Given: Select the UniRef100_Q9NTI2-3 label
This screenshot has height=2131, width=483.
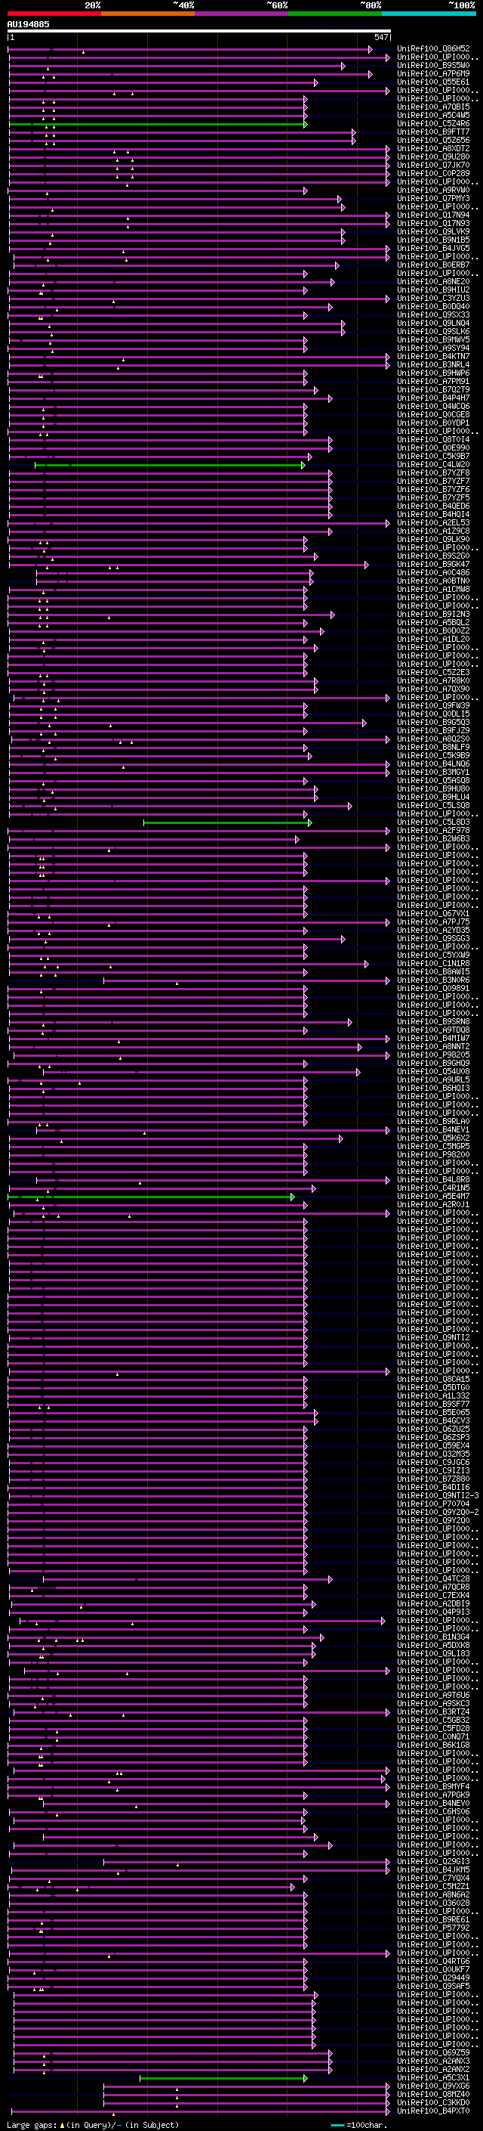Looking at the screenshot, I should tap(438, 1497).
